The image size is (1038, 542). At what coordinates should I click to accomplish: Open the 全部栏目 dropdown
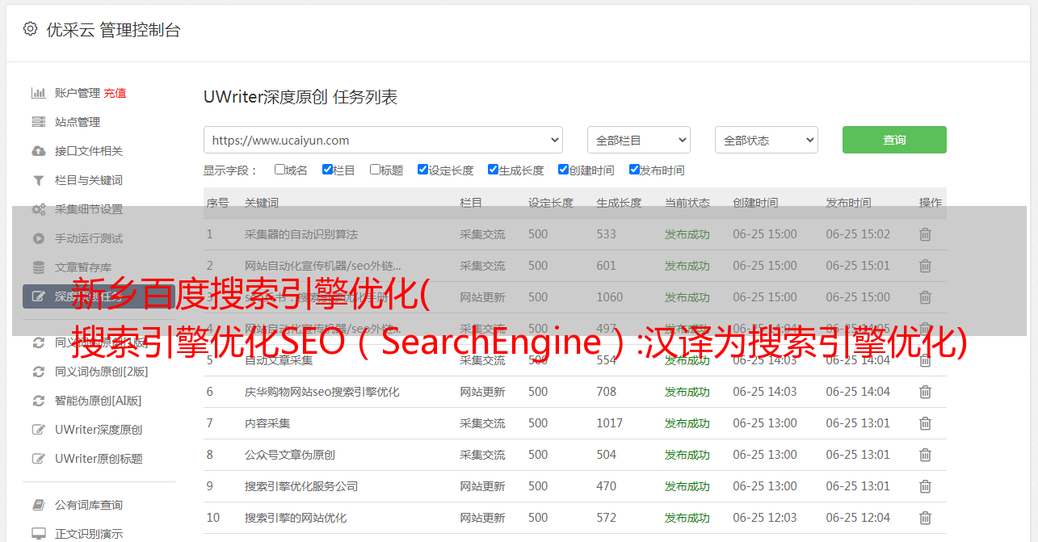639,140
